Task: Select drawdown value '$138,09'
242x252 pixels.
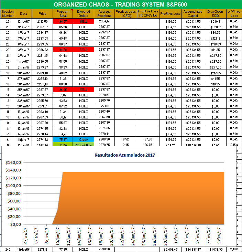Action: click(216, 44)
